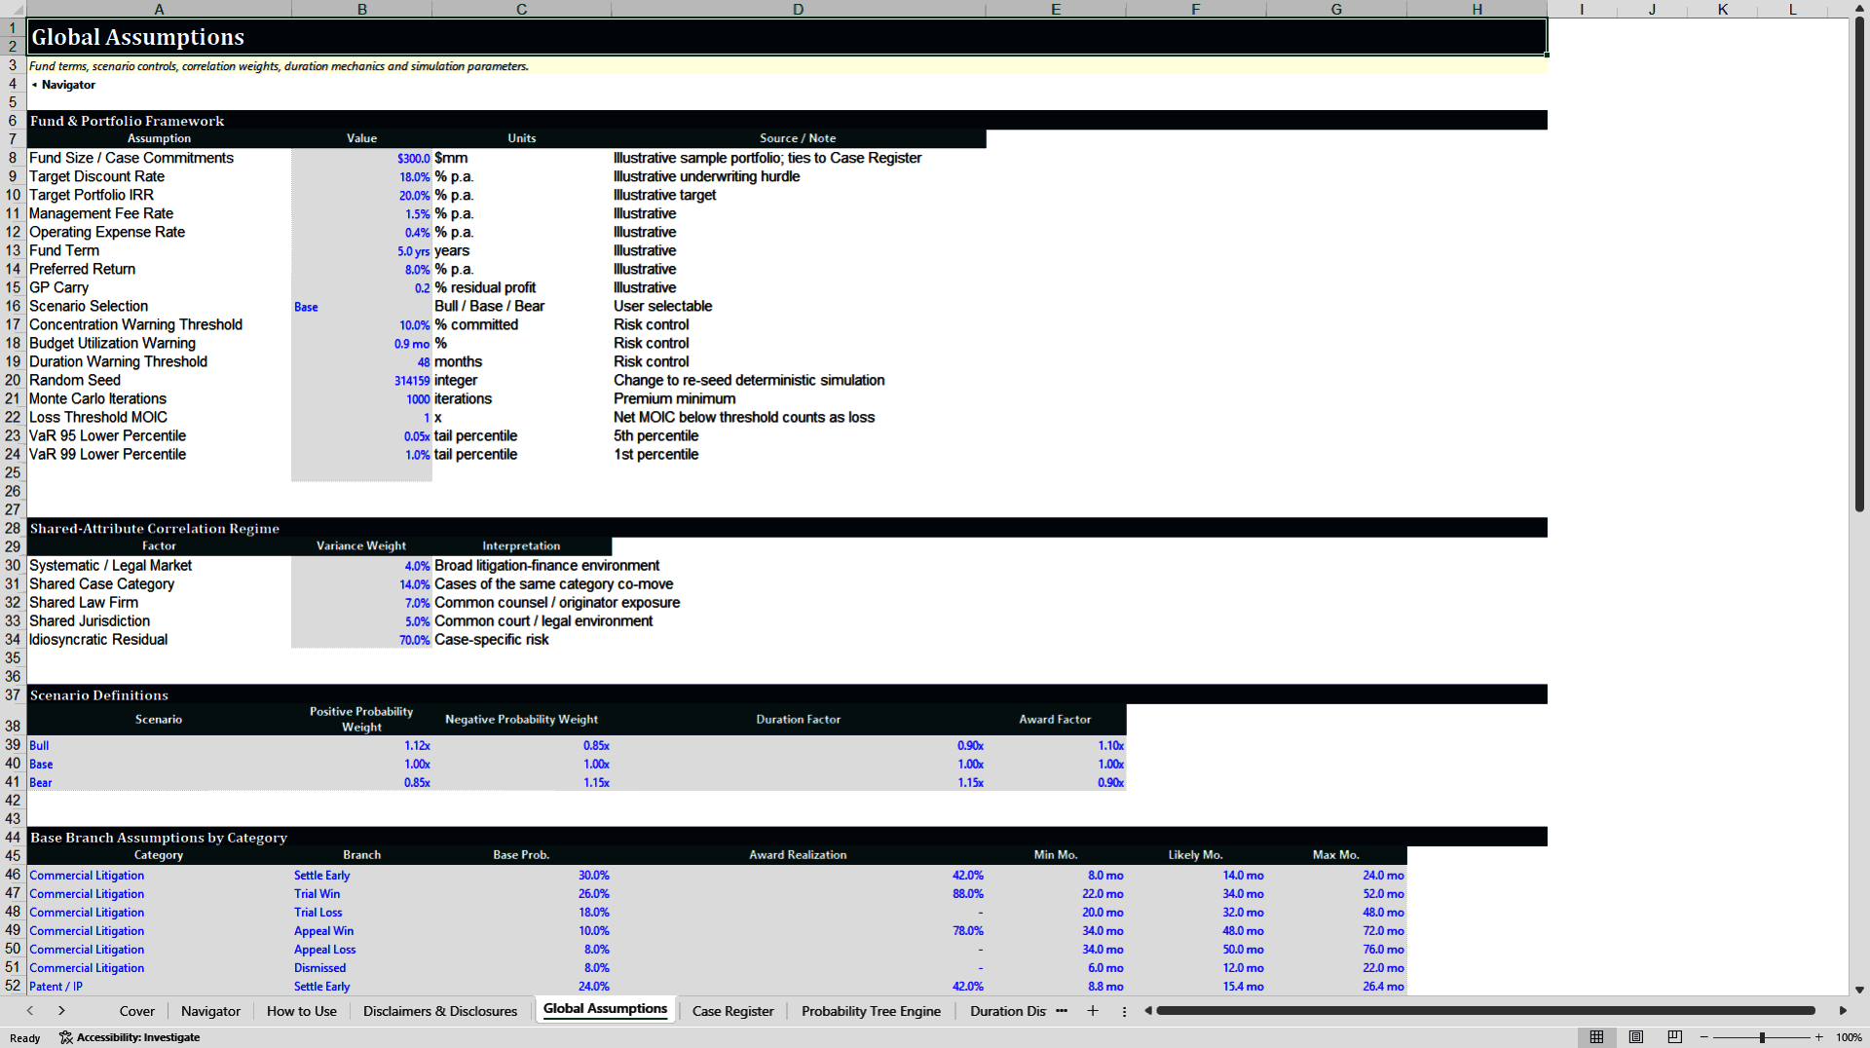
Task: Click vertical scrollbar up arrow
Action: coord(1859,8)
